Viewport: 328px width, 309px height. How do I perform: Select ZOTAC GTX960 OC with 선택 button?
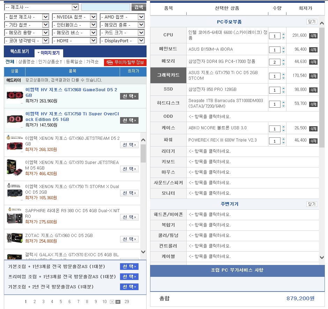[x=129, y=239]
